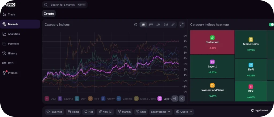Click the Meme Coins +2.92% value

(251, 50)
